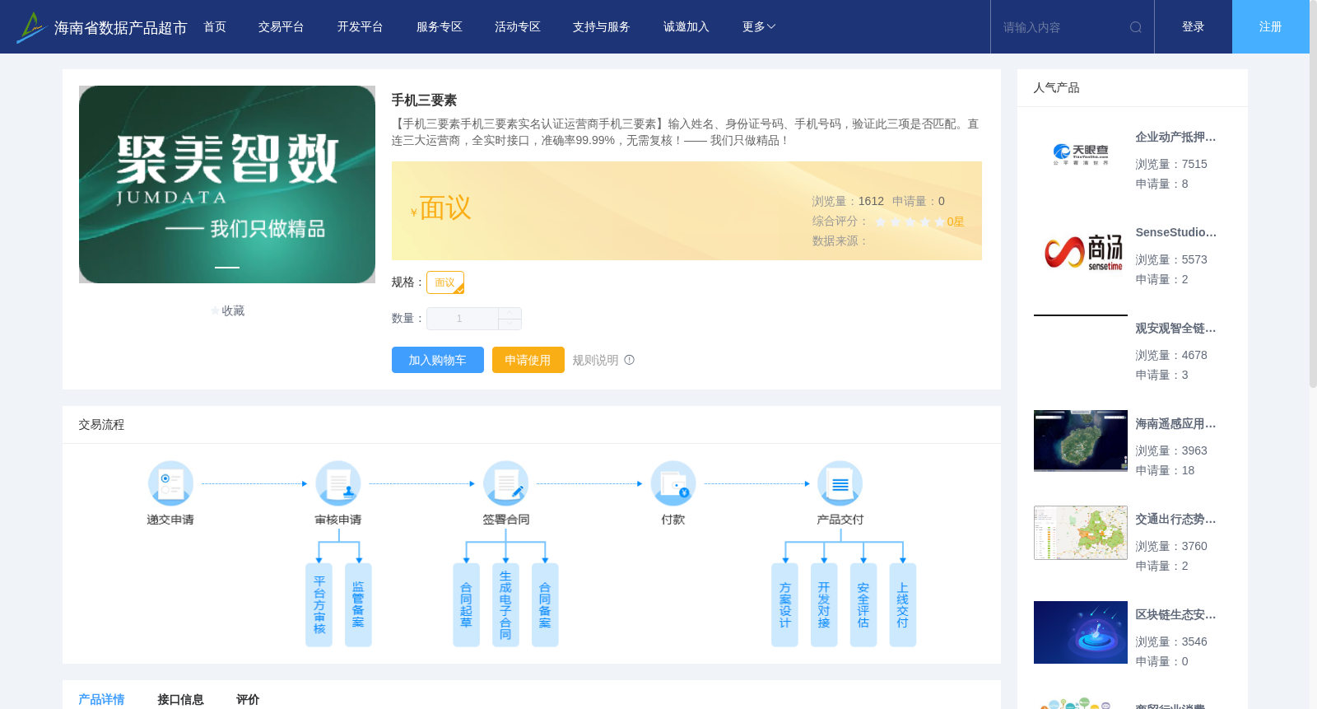This screenshot has width=1317, height=709.
Task: Expand the 更多 navigation dropdown
Action: coord(758,27)
